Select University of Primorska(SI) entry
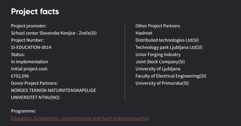Viewport: 241px width, 126px height. 162,83
